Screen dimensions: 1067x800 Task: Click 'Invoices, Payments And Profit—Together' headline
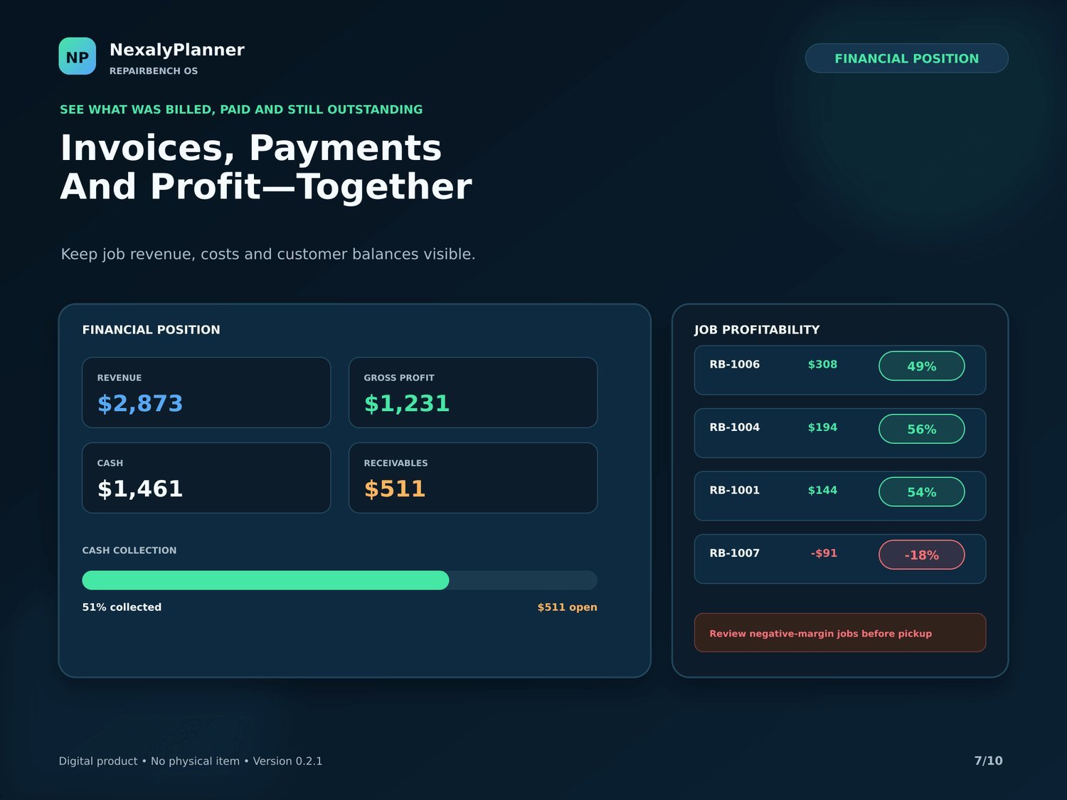coord(266,167)
